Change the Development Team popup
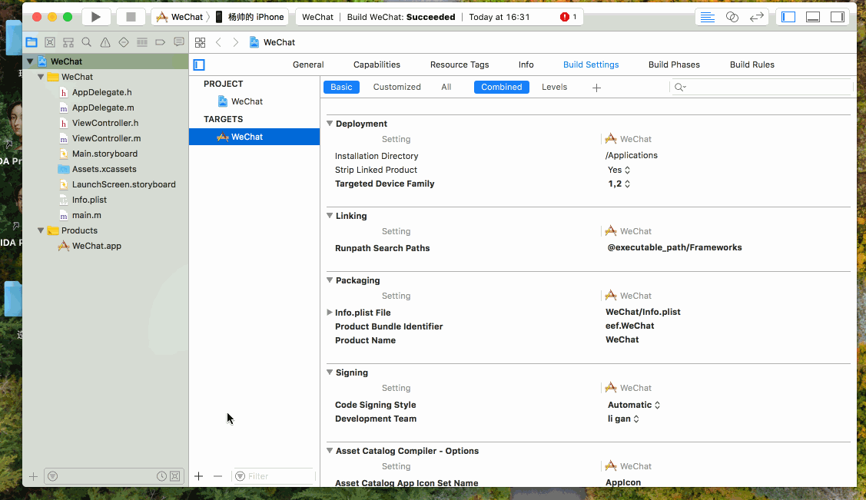The width and height of the screenshot is (866, 500). tap(623, 419)
